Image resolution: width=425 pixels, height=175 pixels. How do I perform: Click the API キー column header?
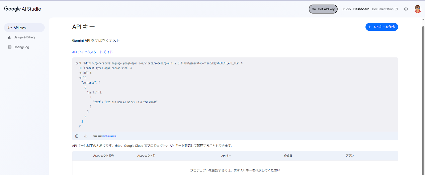pyautogui.click(x=226, y=156)
